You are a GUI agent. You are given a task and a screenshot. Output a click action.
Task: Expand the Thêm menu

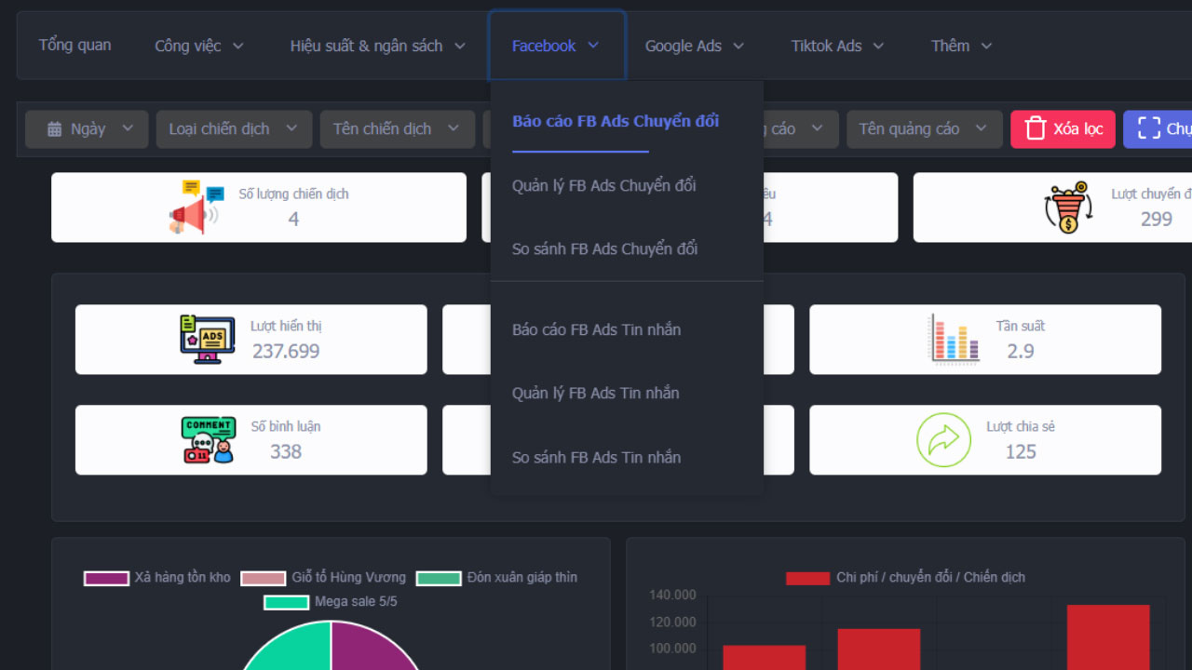961,46
